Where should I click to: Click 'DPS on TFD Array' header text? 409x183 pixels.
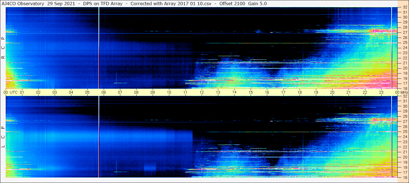[103, 4]
